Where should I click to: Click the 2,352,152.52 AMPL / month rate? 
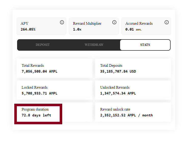[x=126, y=115]
